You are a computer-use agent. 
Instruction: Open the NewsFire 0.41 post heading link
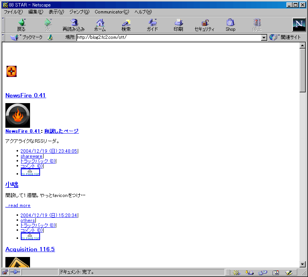click(26, 95)
